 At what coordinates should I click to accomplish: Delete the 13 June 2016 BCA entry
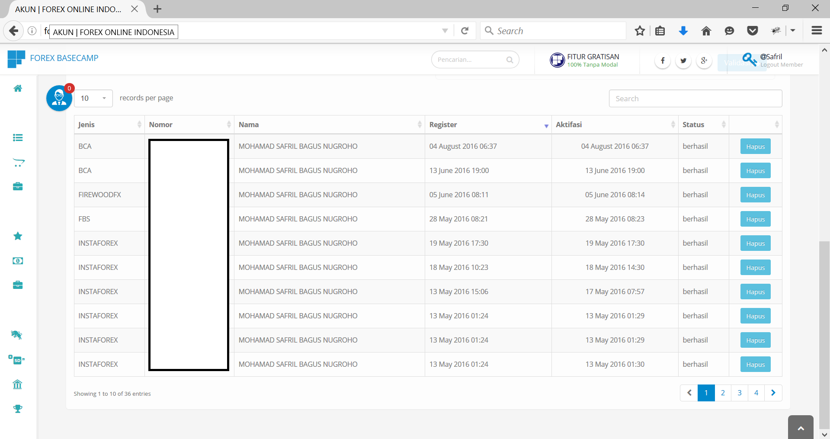(755, 171)
